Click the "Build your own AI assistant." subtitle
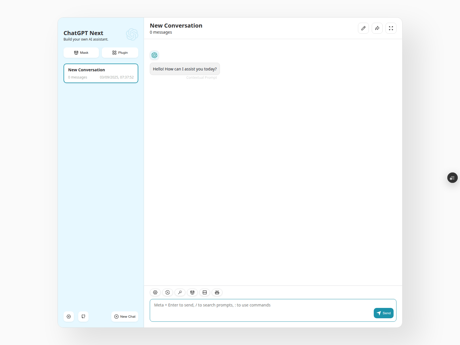460x345 pixels. pos(86,39)
